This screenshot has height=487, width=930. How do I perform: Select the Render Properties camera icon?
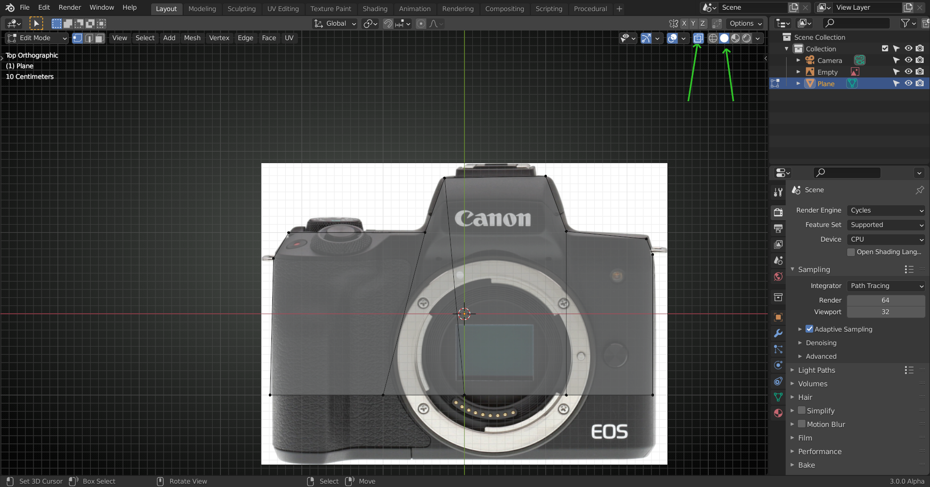778,212
